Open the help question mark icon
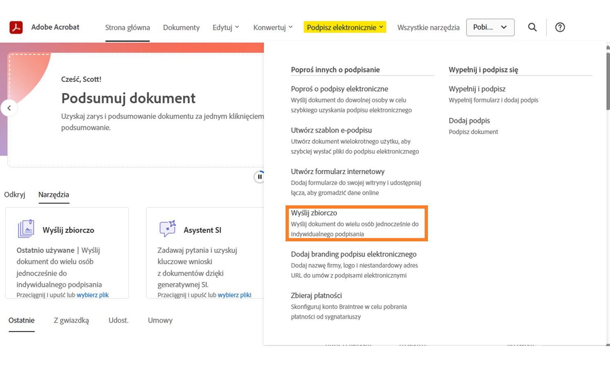The width and height of the screenshot is (610, 371). tap(560, 27)
